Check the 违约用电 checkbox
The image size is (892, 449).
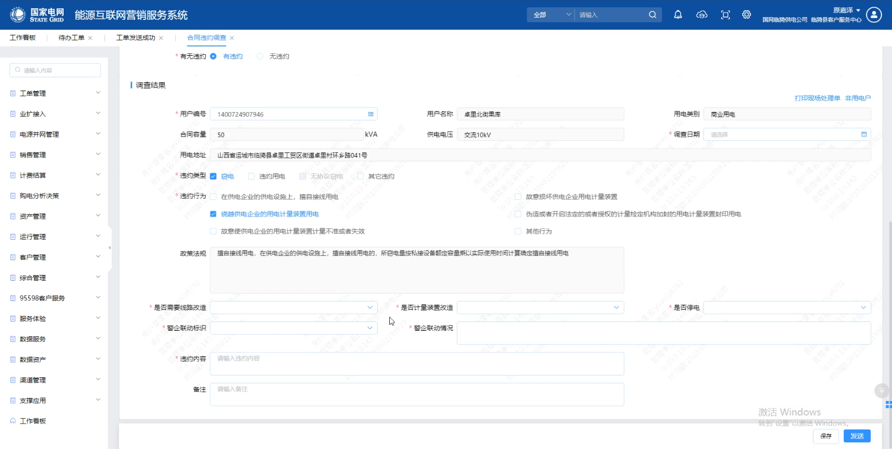click(x=252, y=176)
